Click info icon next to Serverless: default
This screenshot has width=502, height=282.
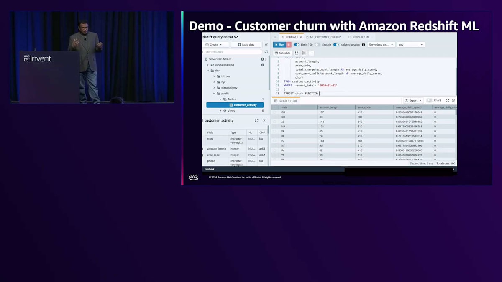click(262, 59)
